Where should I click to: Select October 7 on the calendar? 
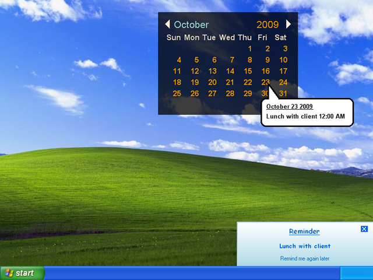232,60
